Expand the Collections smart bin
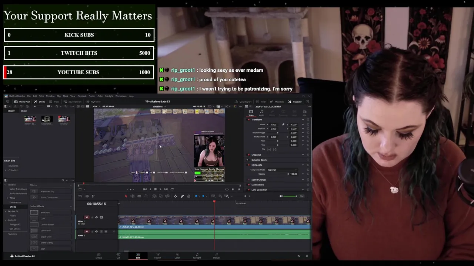474x266 pixels. click(6, 170)
